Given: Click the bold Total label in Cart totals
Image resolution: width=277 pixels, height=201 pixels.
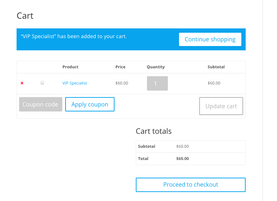Looking at the screenshot, I should (143, 159).
